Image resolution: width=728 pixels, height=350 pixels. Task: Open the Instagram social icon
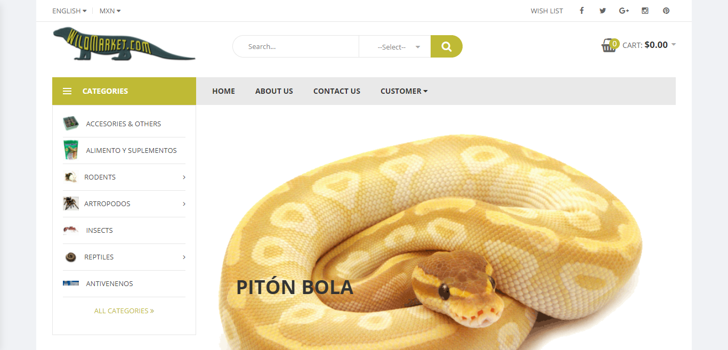645,11
